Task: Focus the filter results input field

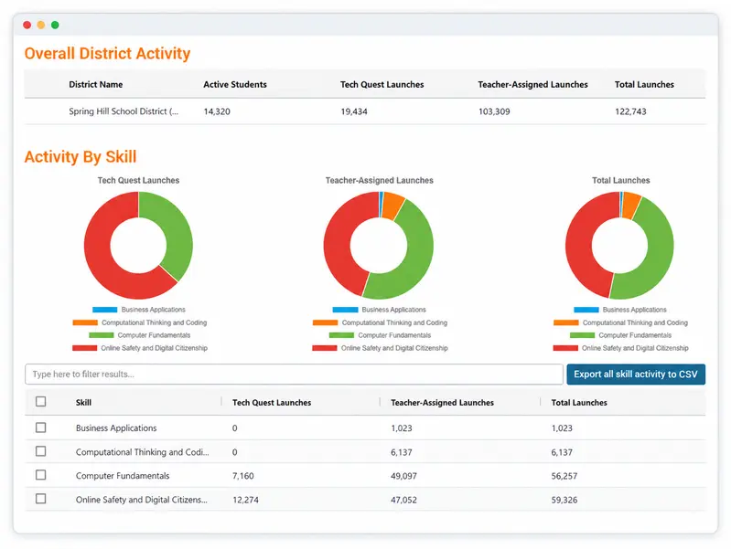Action: point(295,375)
